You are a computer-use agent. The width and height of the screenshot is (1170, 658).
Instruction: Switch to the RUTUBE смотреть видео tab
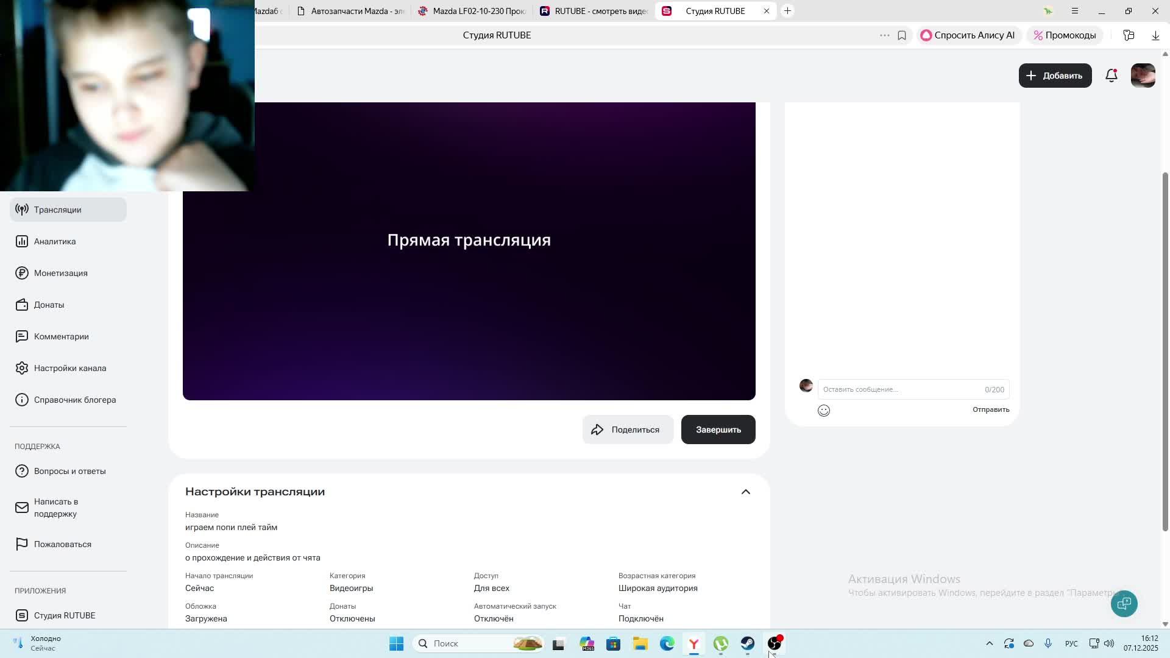(594, 10)
